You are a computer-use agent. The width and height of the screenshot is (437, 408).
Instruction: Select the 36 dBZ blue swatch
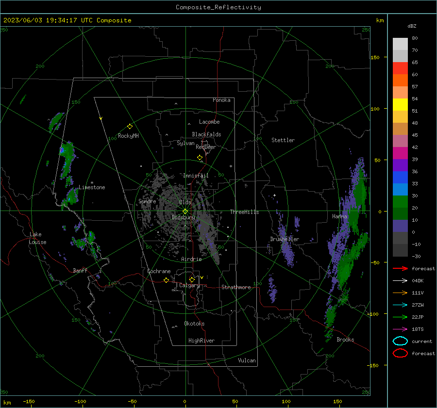coord(400,178)
